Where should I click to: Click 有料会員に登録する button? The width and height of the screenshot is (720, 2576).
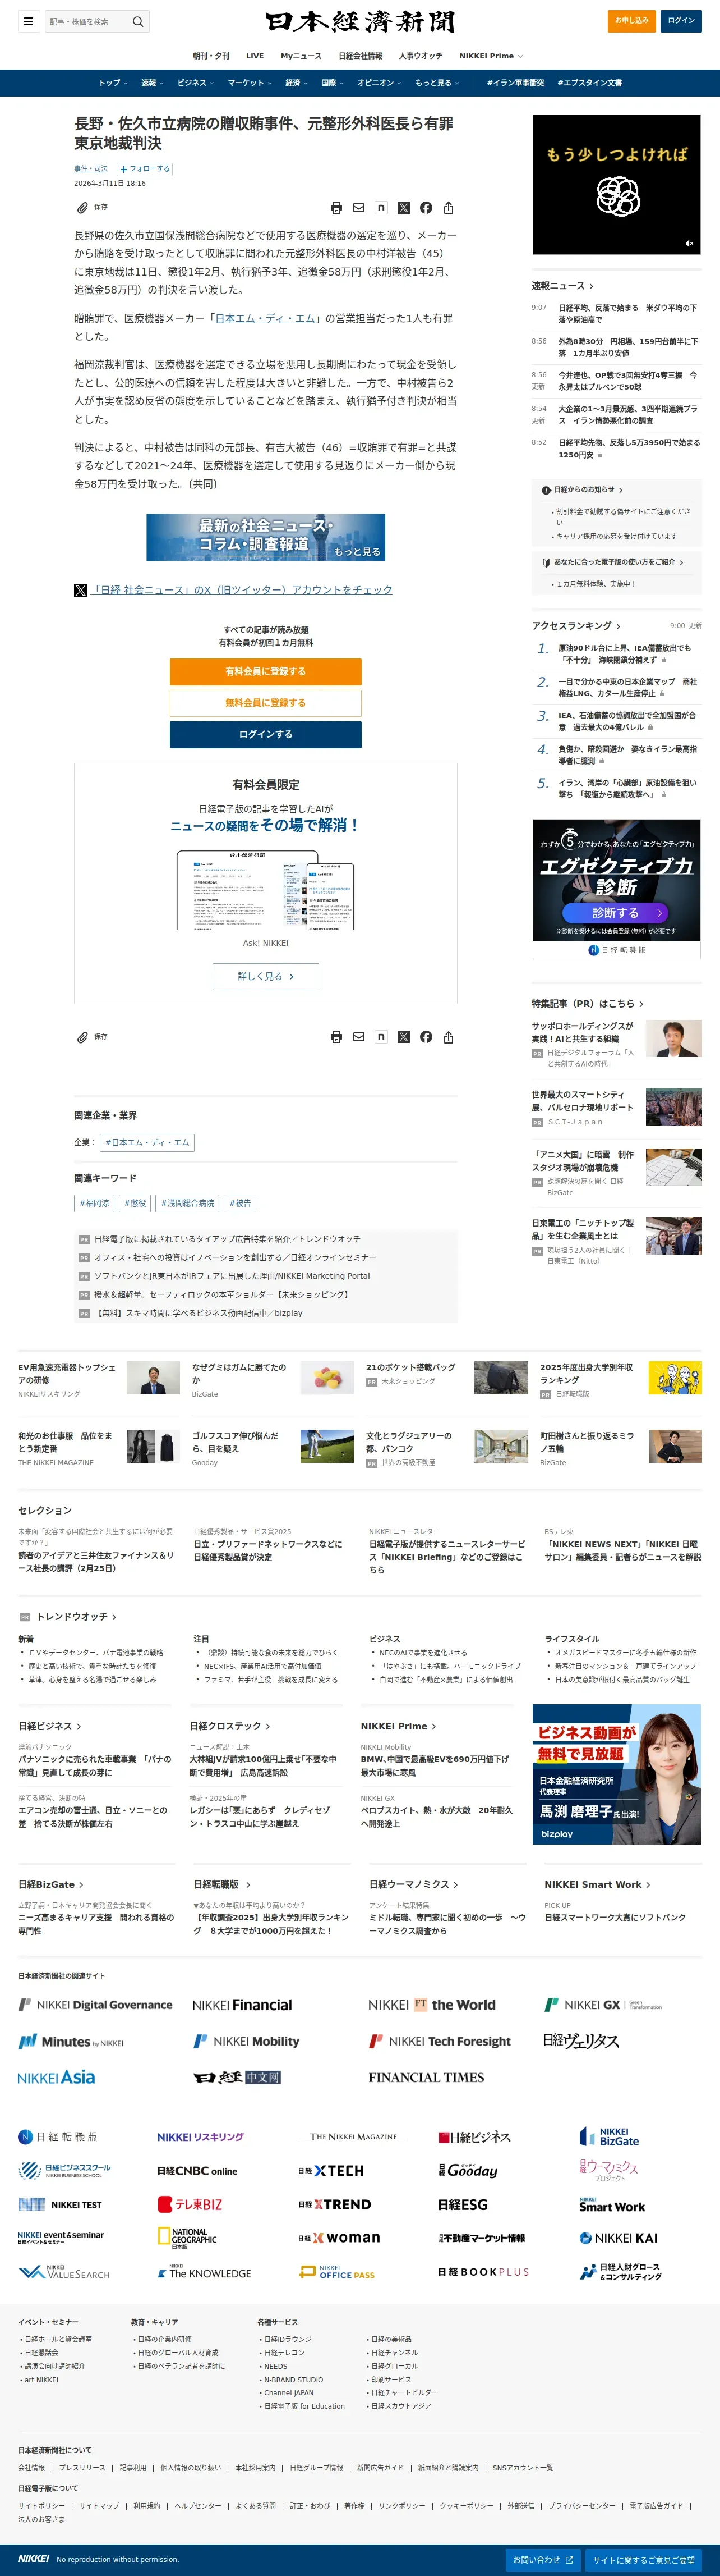click(x=266, y=671)
